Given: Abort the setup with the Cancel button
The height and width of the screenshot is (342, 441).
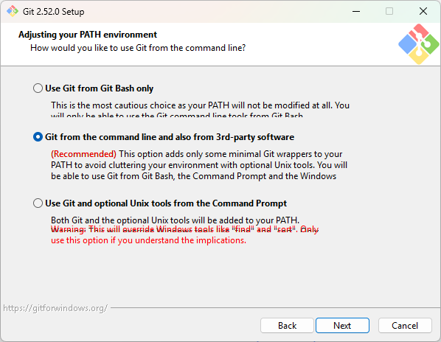Looking at the screenshot, I should pyautogui.click(x=405, y=326).
